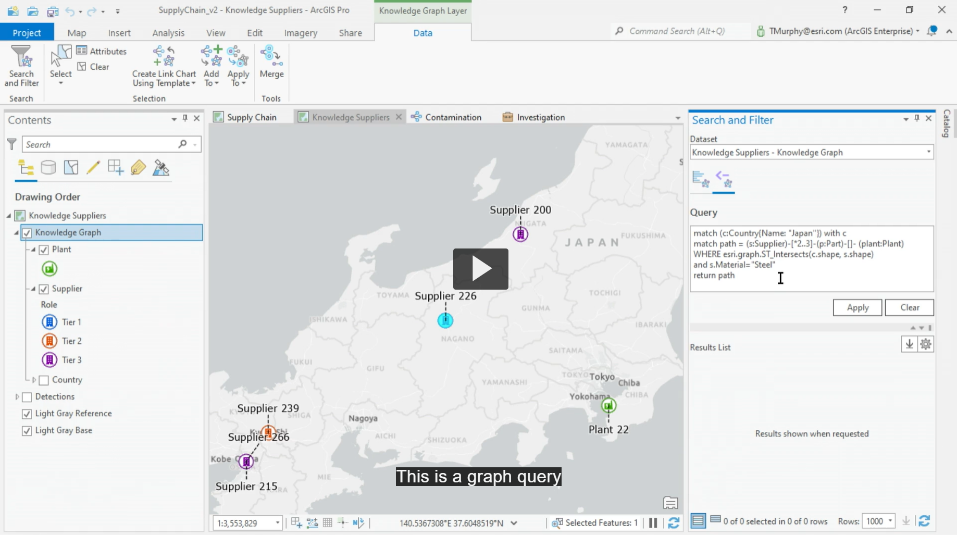The width and height of the screenshot is (957, 535).
Task: List by Editing in Contents
Action: pyautogui.click(x=93, y=168)
